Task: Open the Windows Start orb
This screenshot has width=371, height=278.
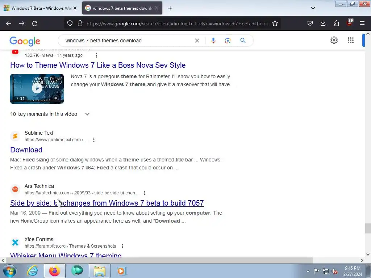Action: (x=10, y=271)
